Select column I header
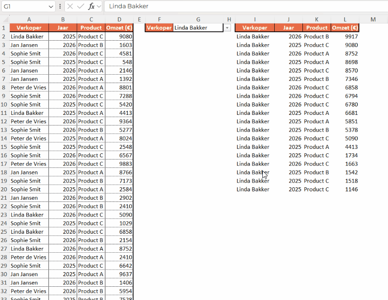The height and width of the screenshot is (300, 388). pos(255,19)
